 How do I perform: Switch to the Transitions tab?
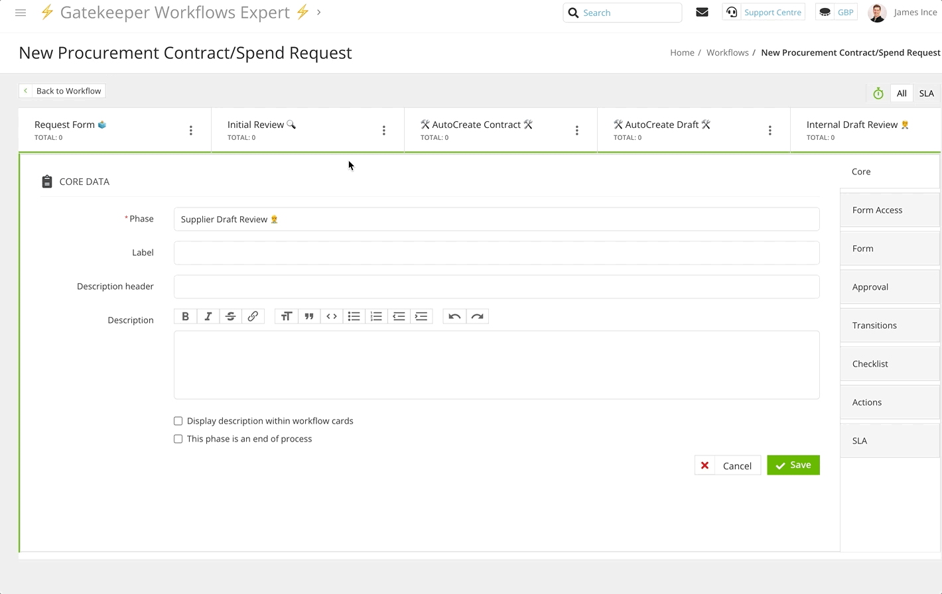click(890, 326)
